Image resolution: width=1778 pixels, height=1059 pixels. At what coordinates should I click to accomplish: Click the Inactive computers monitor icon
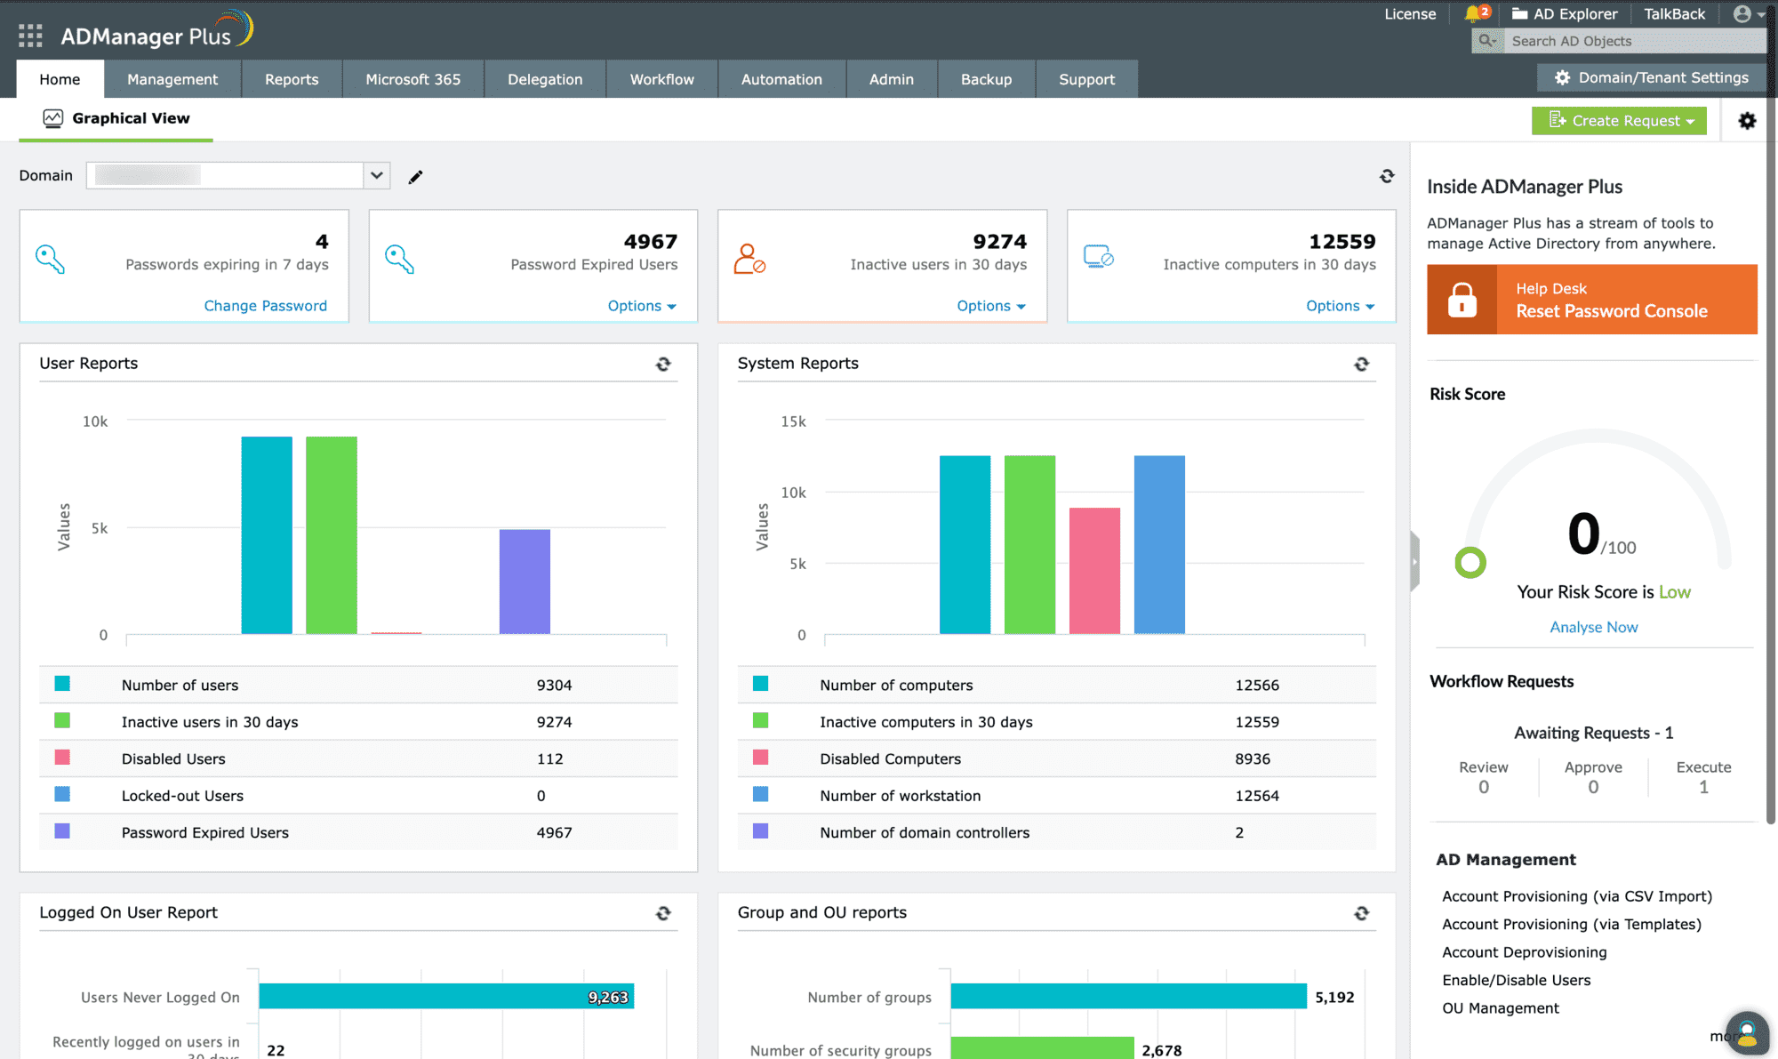tap(1099, 257)
